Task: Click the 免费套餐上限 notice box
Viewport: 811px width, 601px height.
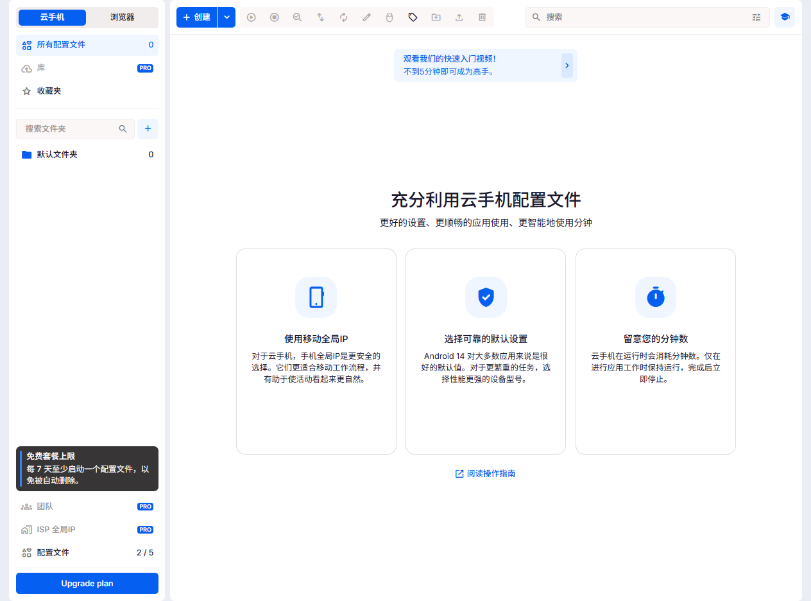Action: (x=87, y=469)
